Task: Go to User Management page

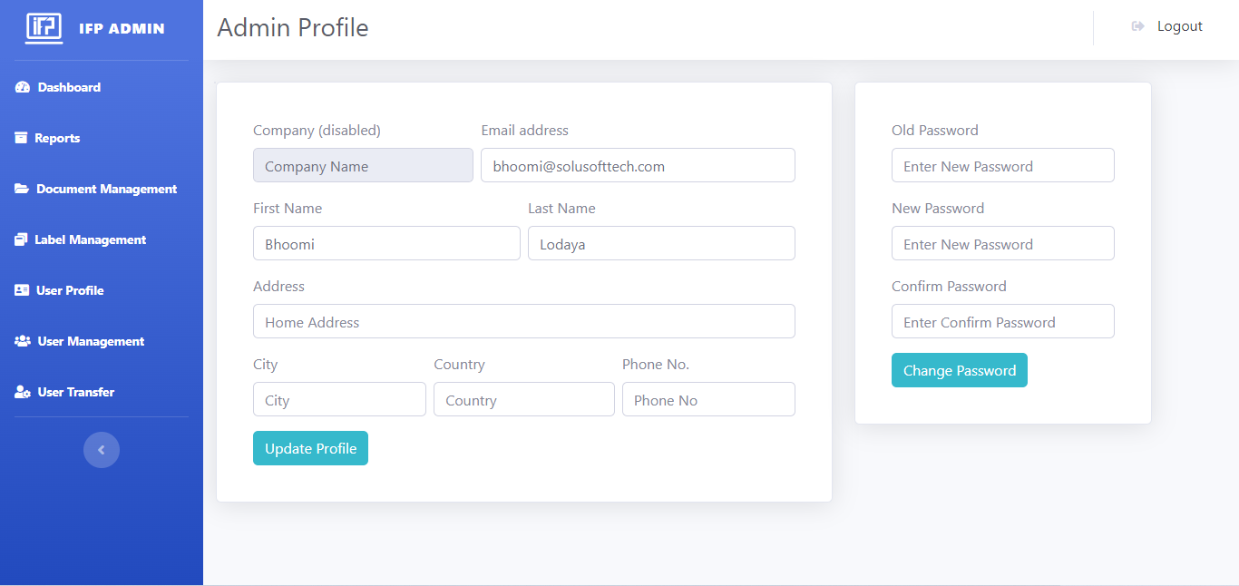Action: pyautogui.click(x=91, y=341)
